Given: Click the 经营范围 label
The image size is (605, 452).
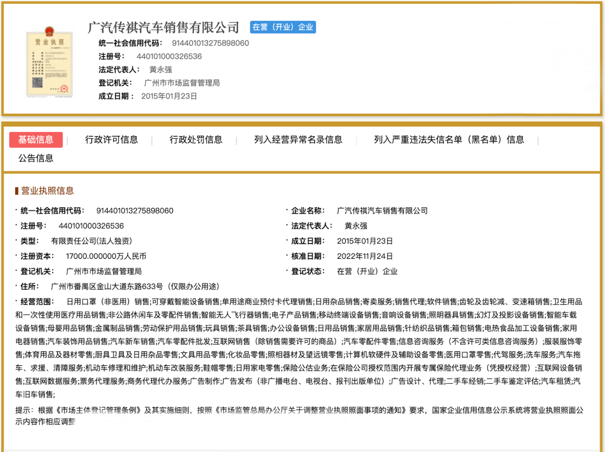Looking at the screenshot, I should (x=37, y=301).
